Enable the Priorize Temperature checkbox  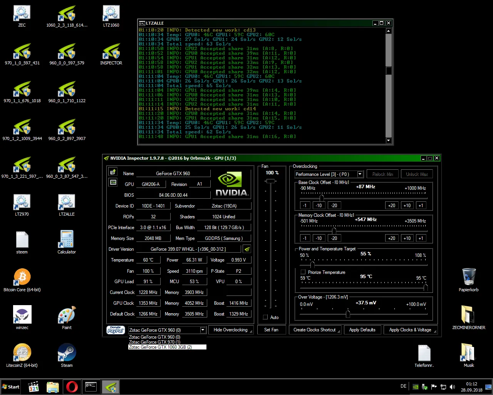[x=303, y=272]
